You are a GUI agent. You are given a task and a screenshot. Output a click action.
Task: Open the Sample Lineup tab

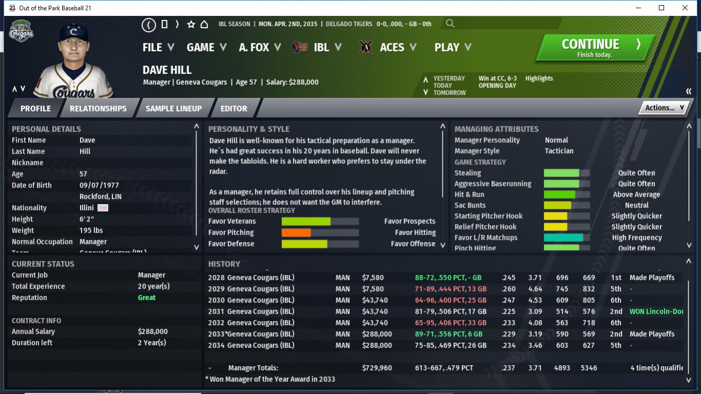point(174,108)
